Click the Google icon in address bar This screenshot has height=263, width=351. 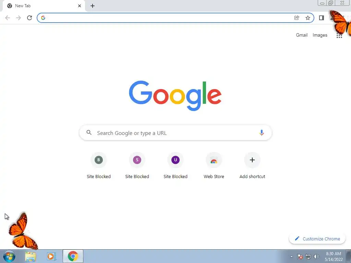tap(43, 18)
